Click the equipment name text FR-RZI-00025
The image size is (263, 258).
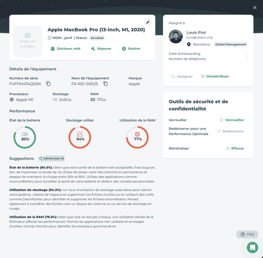(85, 84)
